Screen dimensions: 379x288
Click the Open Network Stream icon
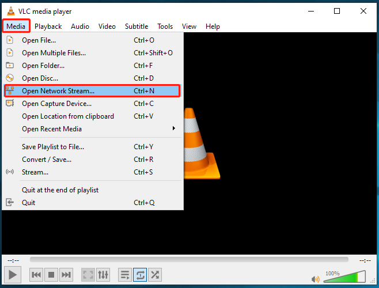click(x=10, y=90)
